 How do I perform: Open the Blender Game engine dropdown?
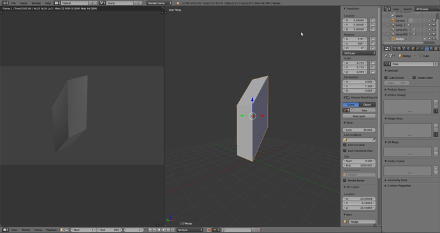159,3
